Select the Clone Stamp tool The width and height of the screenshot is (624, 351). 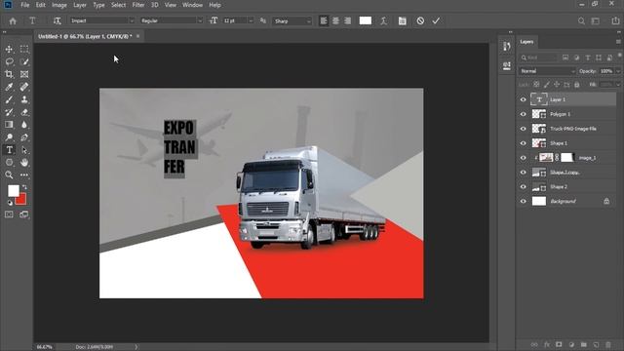(24, 99)
